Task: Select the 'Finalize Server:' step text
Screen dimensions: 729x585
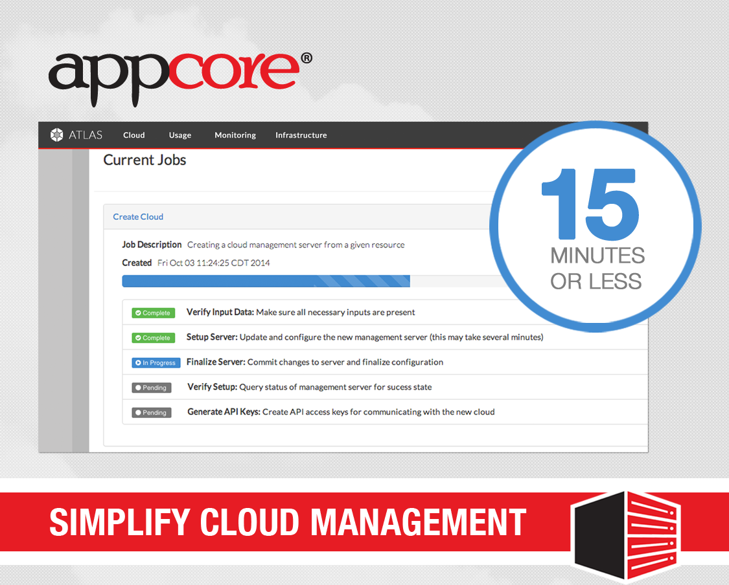Action: (x=216, y=362)
